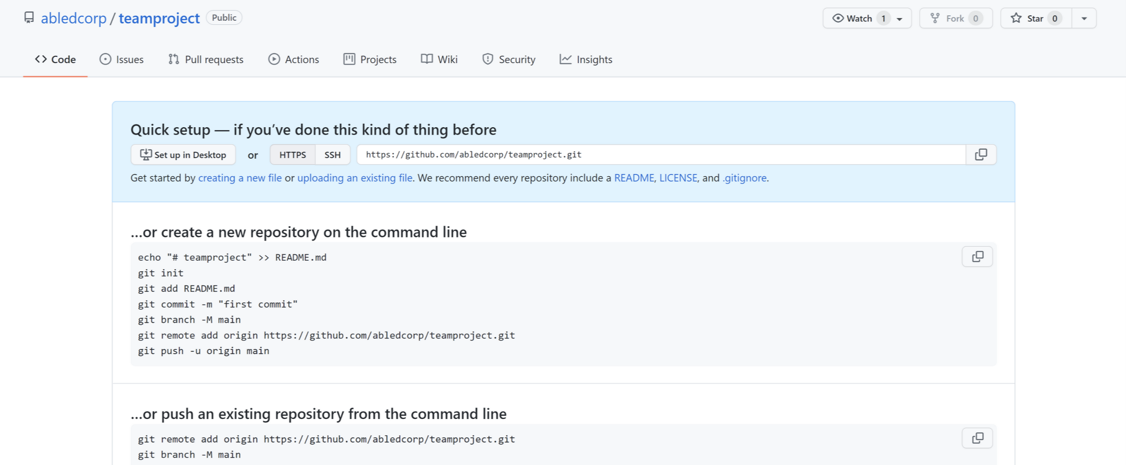Click the fork icon in Fork button
The height and width of the screenshot is (465, 1126).
(x=935, y=19)
